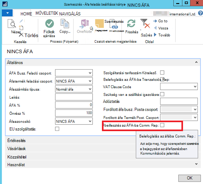Click the Copy... documents icon
The height and width of the screenshot is (184, 203).
(x=65, y=23)
